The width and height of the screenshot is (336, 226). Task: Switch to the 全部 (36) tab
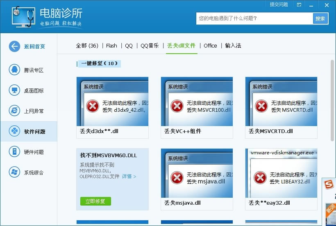pyautogui.click(x=87, y=45)
